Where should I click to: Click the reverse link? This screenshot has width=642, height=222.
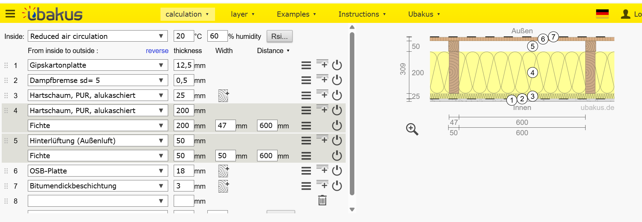tap(157, 51)
